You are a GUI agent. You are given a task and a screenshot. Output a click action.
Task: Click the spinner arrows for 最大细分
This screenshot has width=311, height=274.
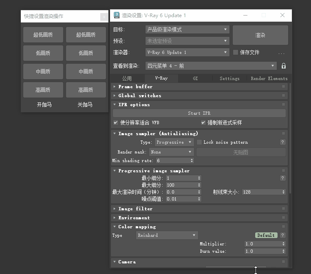tap(199, 185)
